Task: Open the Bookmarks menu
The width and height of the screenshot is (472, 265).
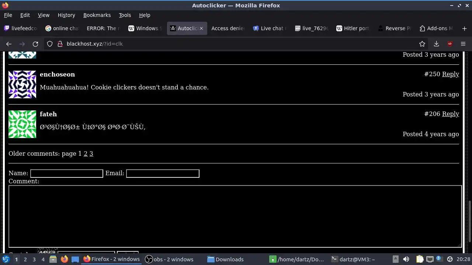Action: tap(97, 15)
